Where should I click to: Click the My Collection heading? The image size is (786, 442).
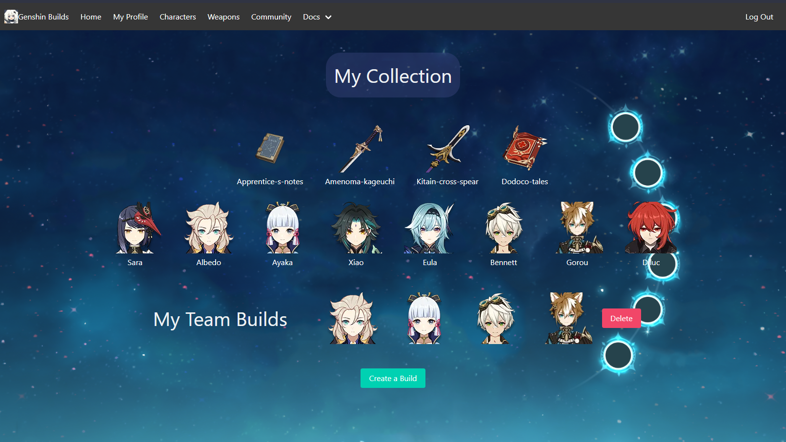pos(393,76)
